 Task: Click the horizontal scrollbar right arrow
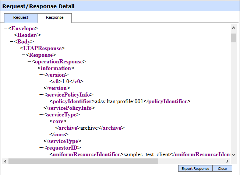pyautogui.click(x=227, y=161)
